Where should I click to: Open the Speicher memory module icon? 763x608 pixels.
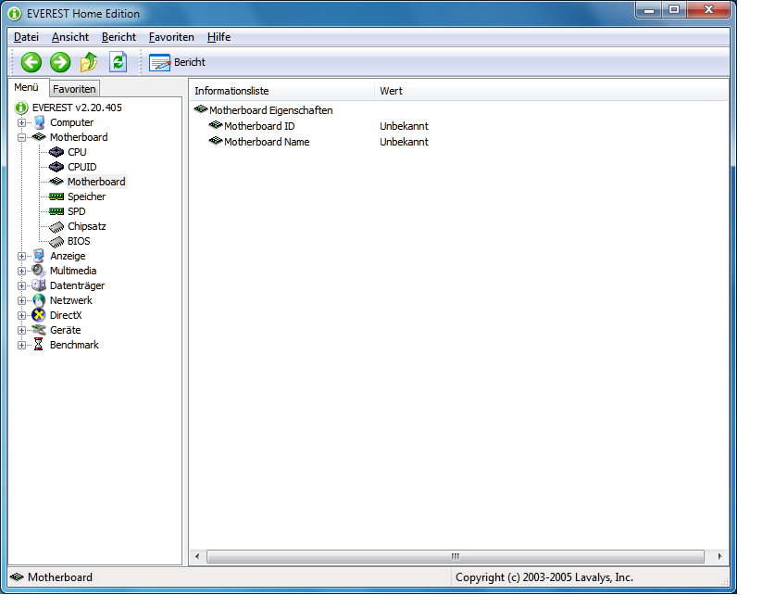56,196
